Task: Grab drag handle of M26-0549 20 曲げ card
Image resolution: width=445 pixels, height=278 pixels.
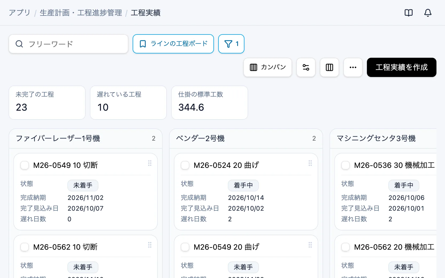Action: tap(310, 245)
